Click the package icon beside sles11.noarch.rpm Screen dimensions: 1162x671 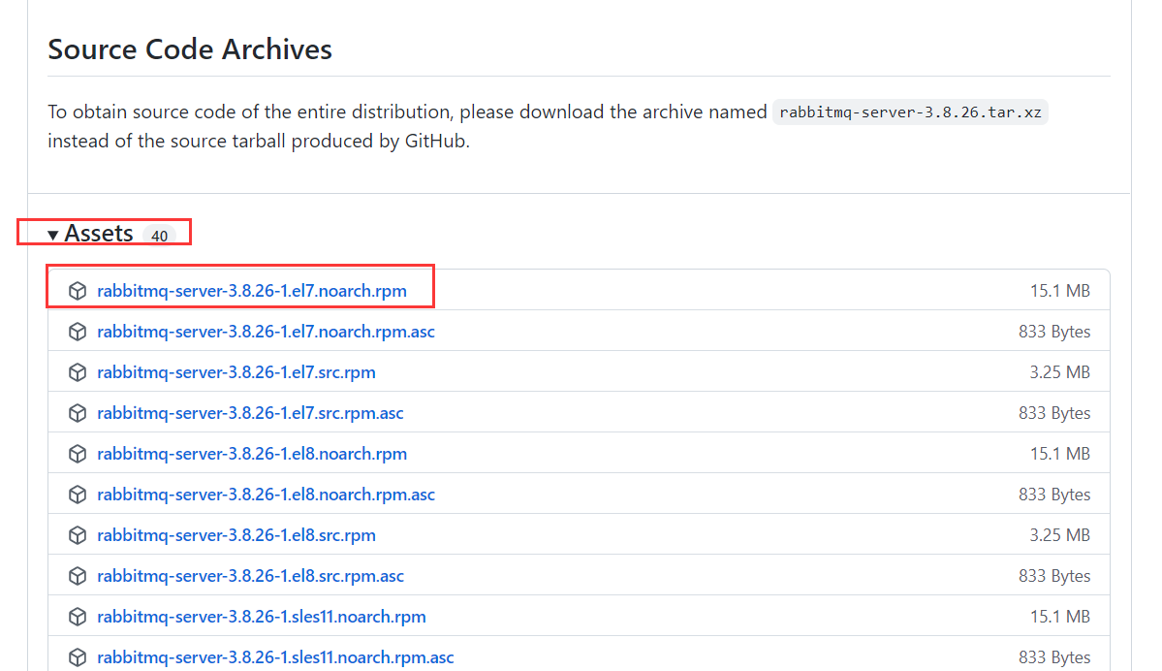click(78, 616)
